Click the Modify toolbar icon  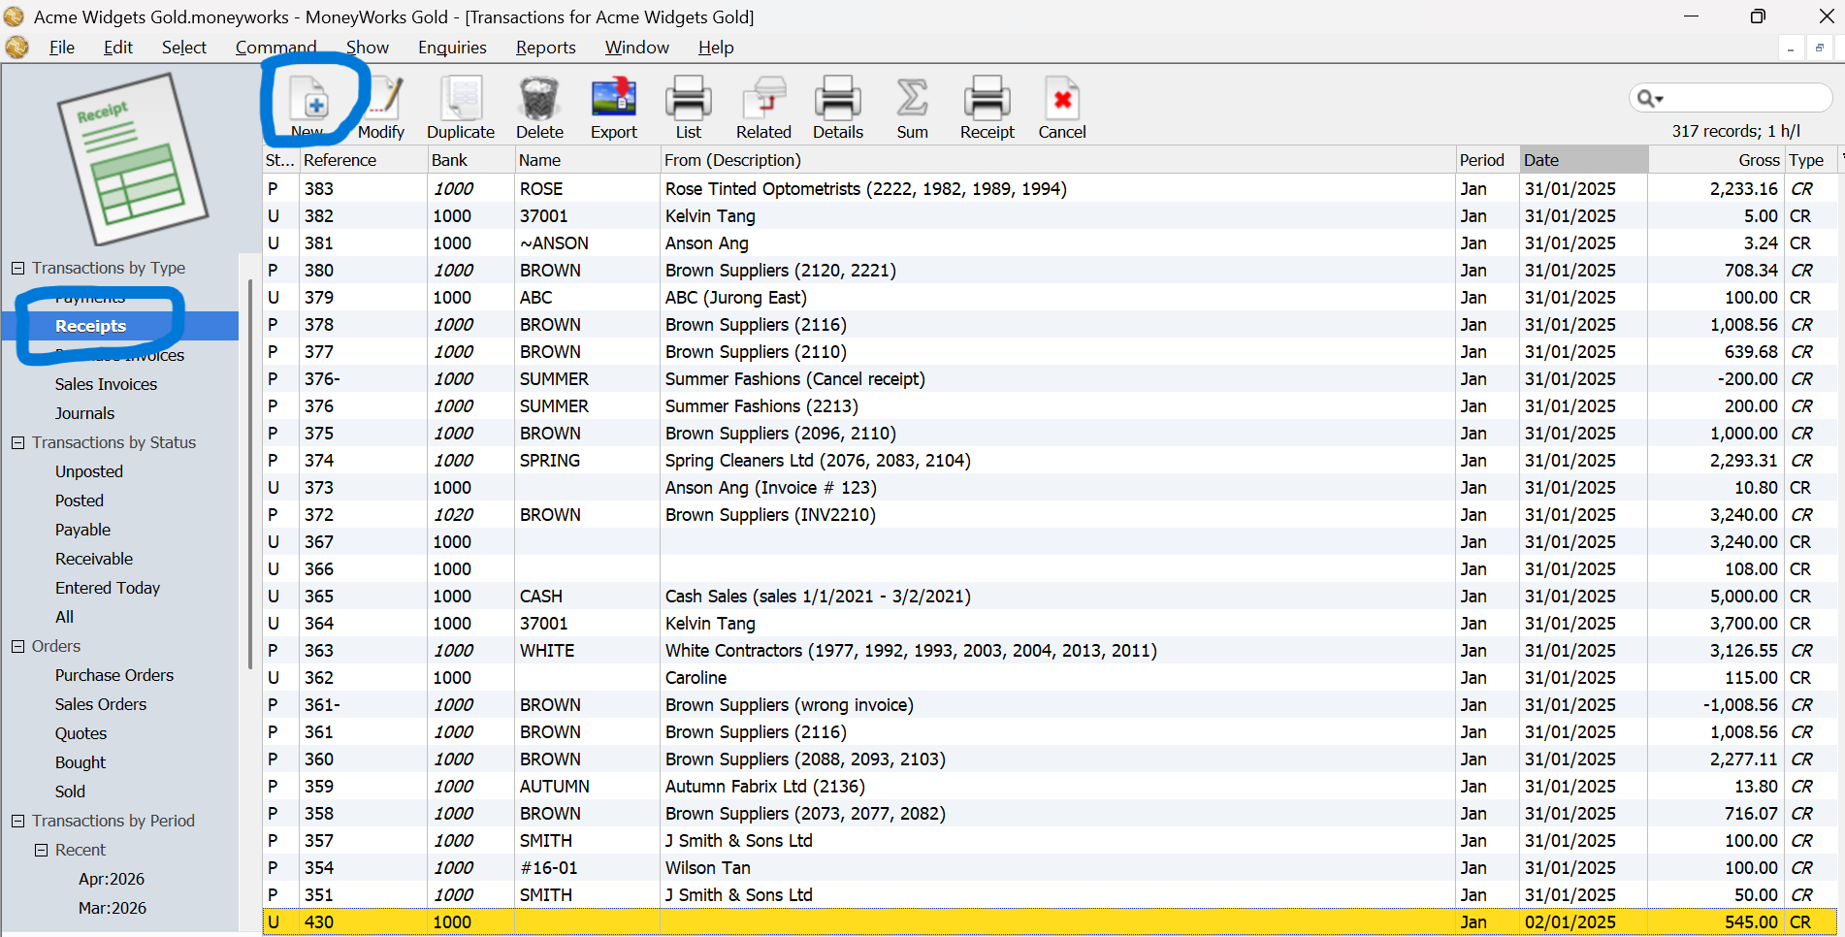point(381,106)
